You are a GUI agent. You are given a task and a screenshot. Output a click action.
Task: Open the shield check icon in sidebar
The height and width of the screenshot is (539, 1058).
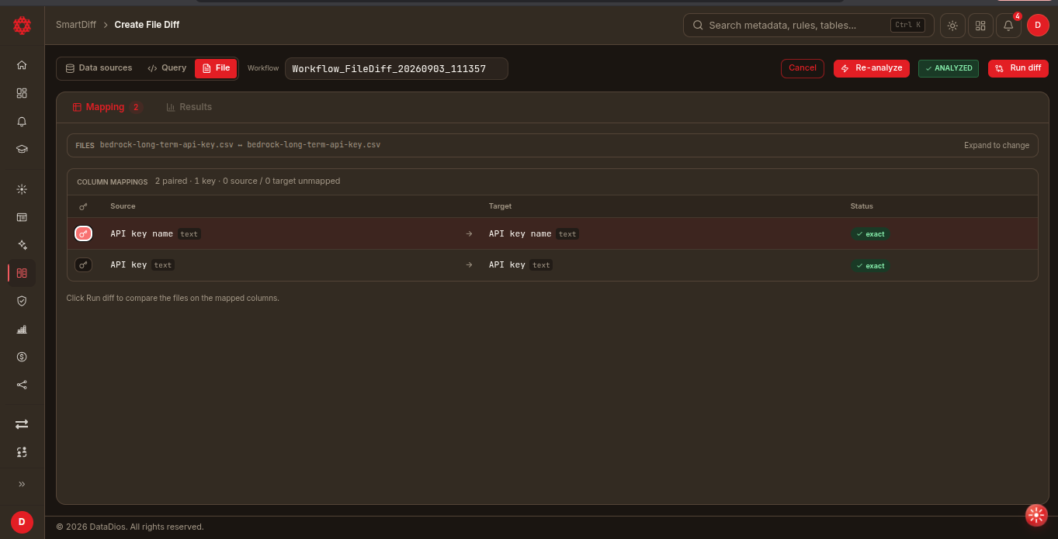point(22,301)
